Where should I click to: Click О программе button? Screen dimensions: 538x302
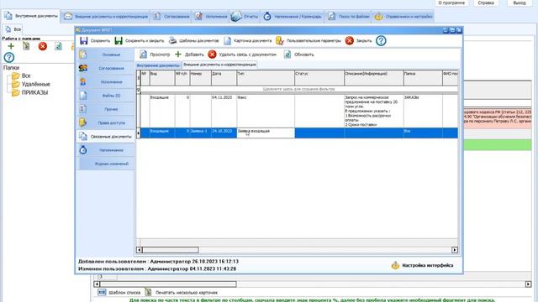tap(451, 3)
